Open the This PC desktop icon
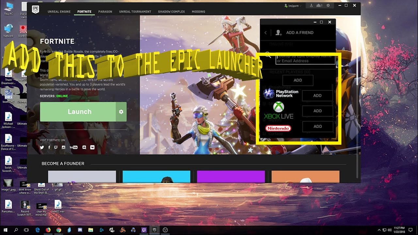This screenshot has height=235, width=418. click(x=8, y=9)
